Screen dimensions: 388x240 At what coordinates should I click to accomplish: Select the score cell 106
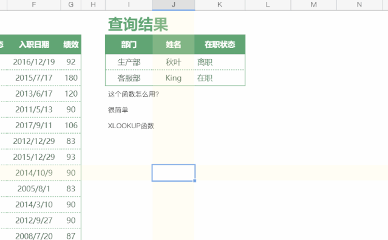(71, 125)
